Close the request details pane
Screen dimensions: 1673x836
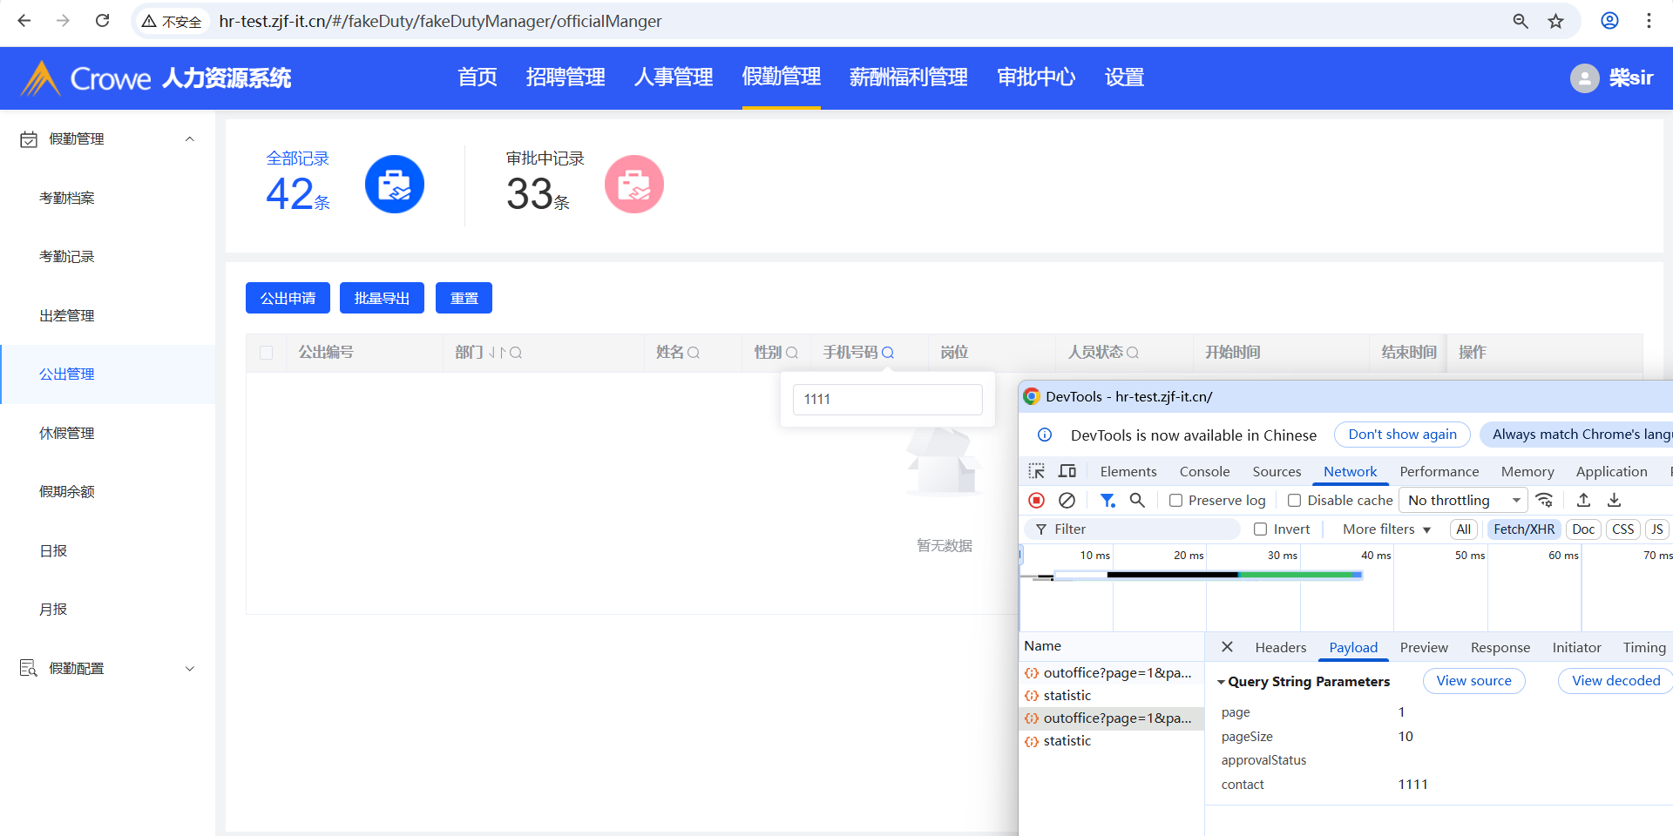click(1227, 646)
